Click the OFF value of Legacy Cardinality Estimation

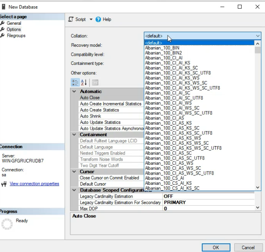(x=209, y=196)
